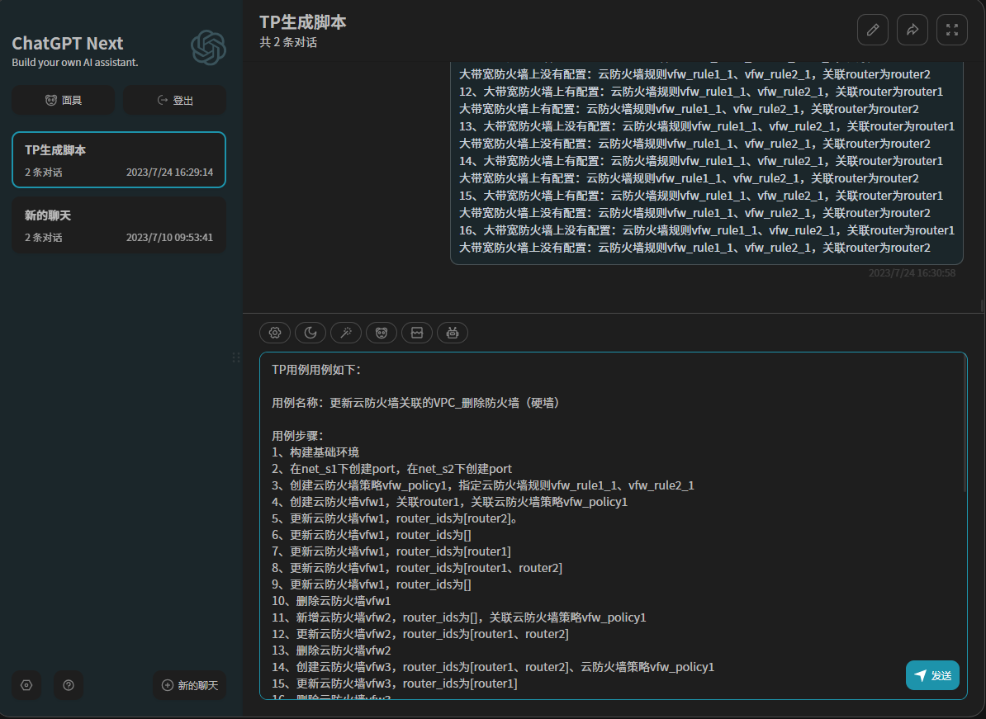Open chat settings gear above input box
This screenshot has width=986, height=719.
click(275, 333)
